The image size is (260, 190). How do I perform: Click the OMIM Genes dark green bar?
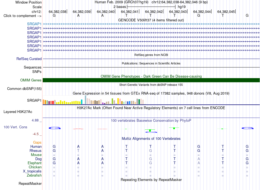[151, 80]
